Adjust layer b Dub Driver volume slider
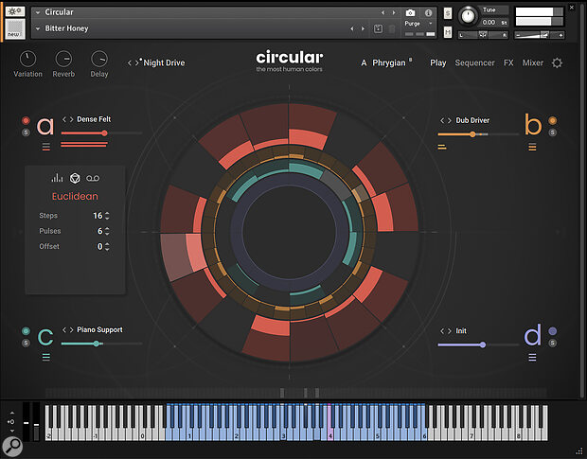The width and height of the screenshot is (587, 459). tap(478, 134)
